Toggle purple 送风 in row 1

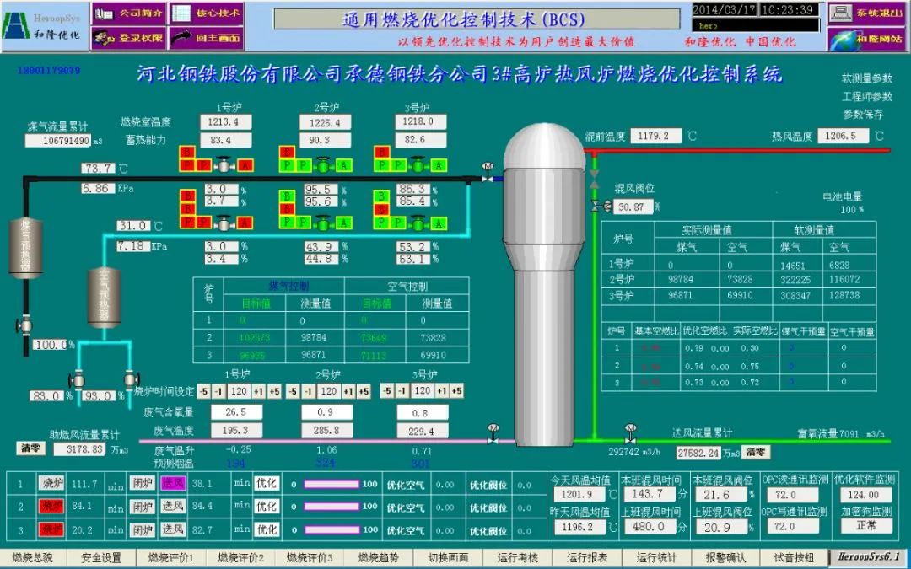174,482
